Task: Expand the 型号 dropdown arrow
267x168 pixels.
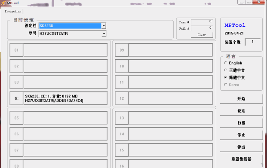Action: (104, 34)
